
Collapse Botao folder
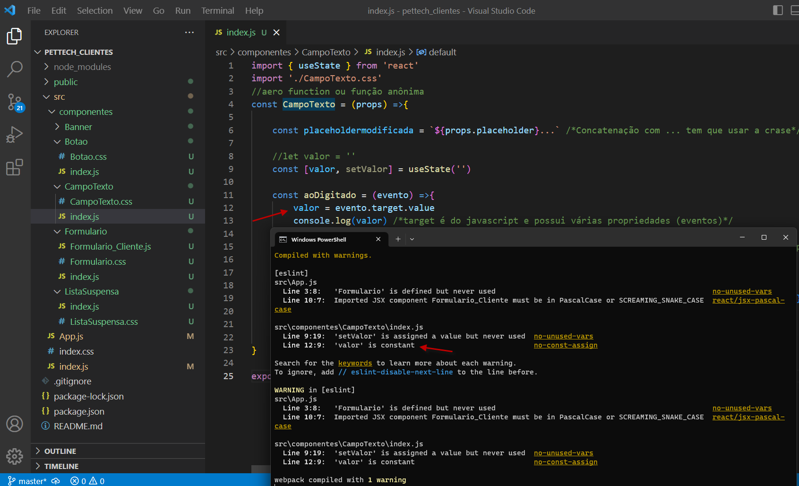click(x=76, y=141)
